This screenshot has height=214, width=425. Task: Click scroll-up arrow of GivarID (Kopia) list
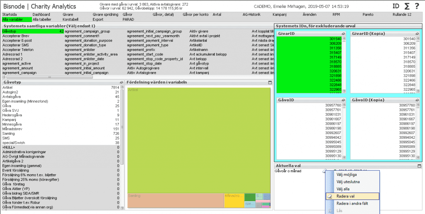pyautogui.click(x=418, y=38)
